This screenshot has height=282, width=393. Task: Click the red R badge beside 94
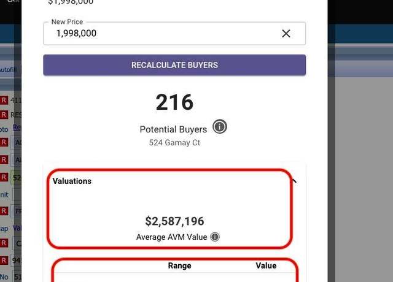pyautogui.click(x=4, y=260)
